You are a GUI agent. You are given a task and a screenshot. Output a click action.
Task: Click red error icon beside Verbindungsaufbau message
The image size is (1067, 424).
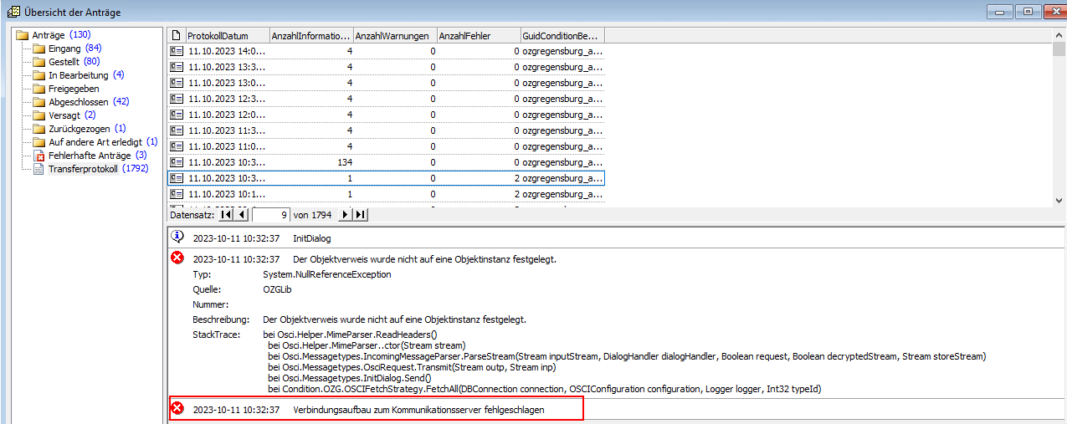177,409
